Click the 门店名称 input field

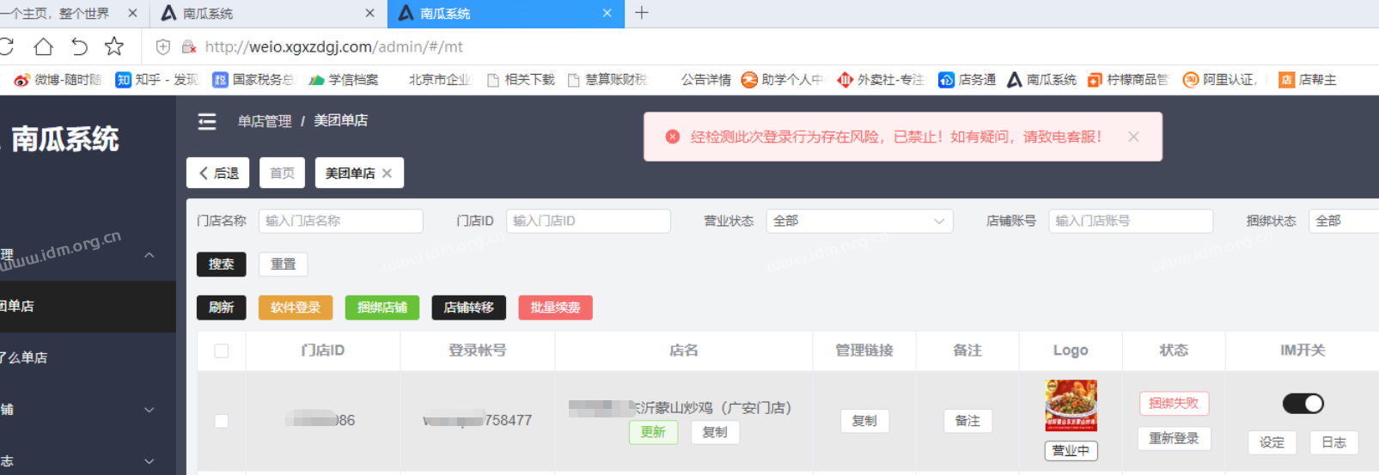340,222
